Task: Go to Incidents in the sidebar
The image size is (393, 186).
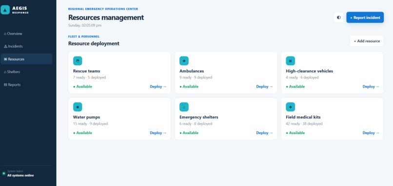Action: [26, 46]
